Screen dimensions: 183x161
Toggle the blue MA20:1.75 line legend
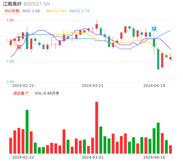pyautogui.click(x=79, y=11)
